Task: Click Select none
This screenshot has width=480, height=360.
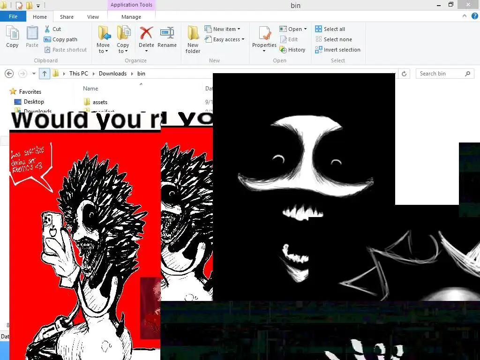Action: pos(333,39)
